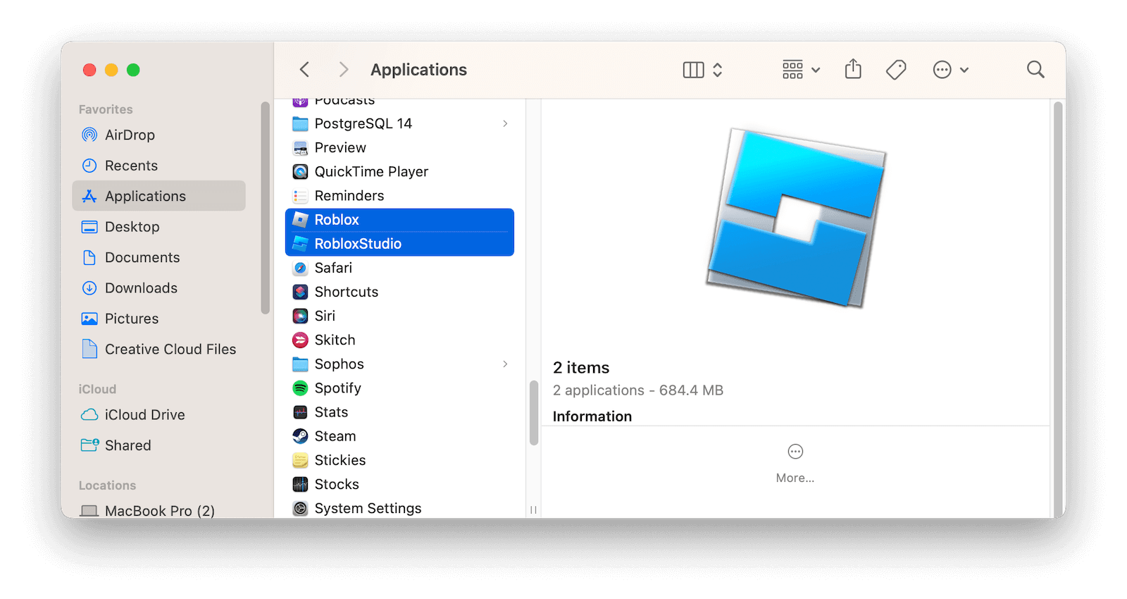Click the column resize handle at bottom
The image size is (1127, 599).
(x=533, y=509)
